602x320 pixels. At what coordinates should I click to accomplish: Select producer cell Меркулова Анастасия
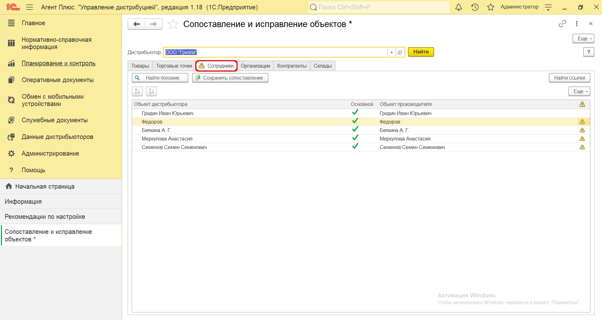(477, 139)
